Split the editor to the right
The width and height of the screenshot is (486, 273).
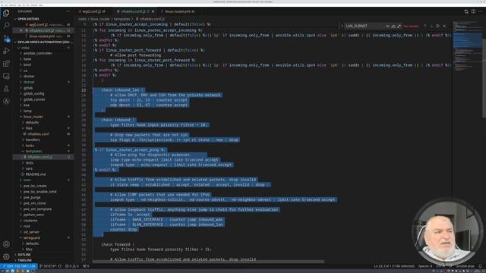(x=473, y=11)
